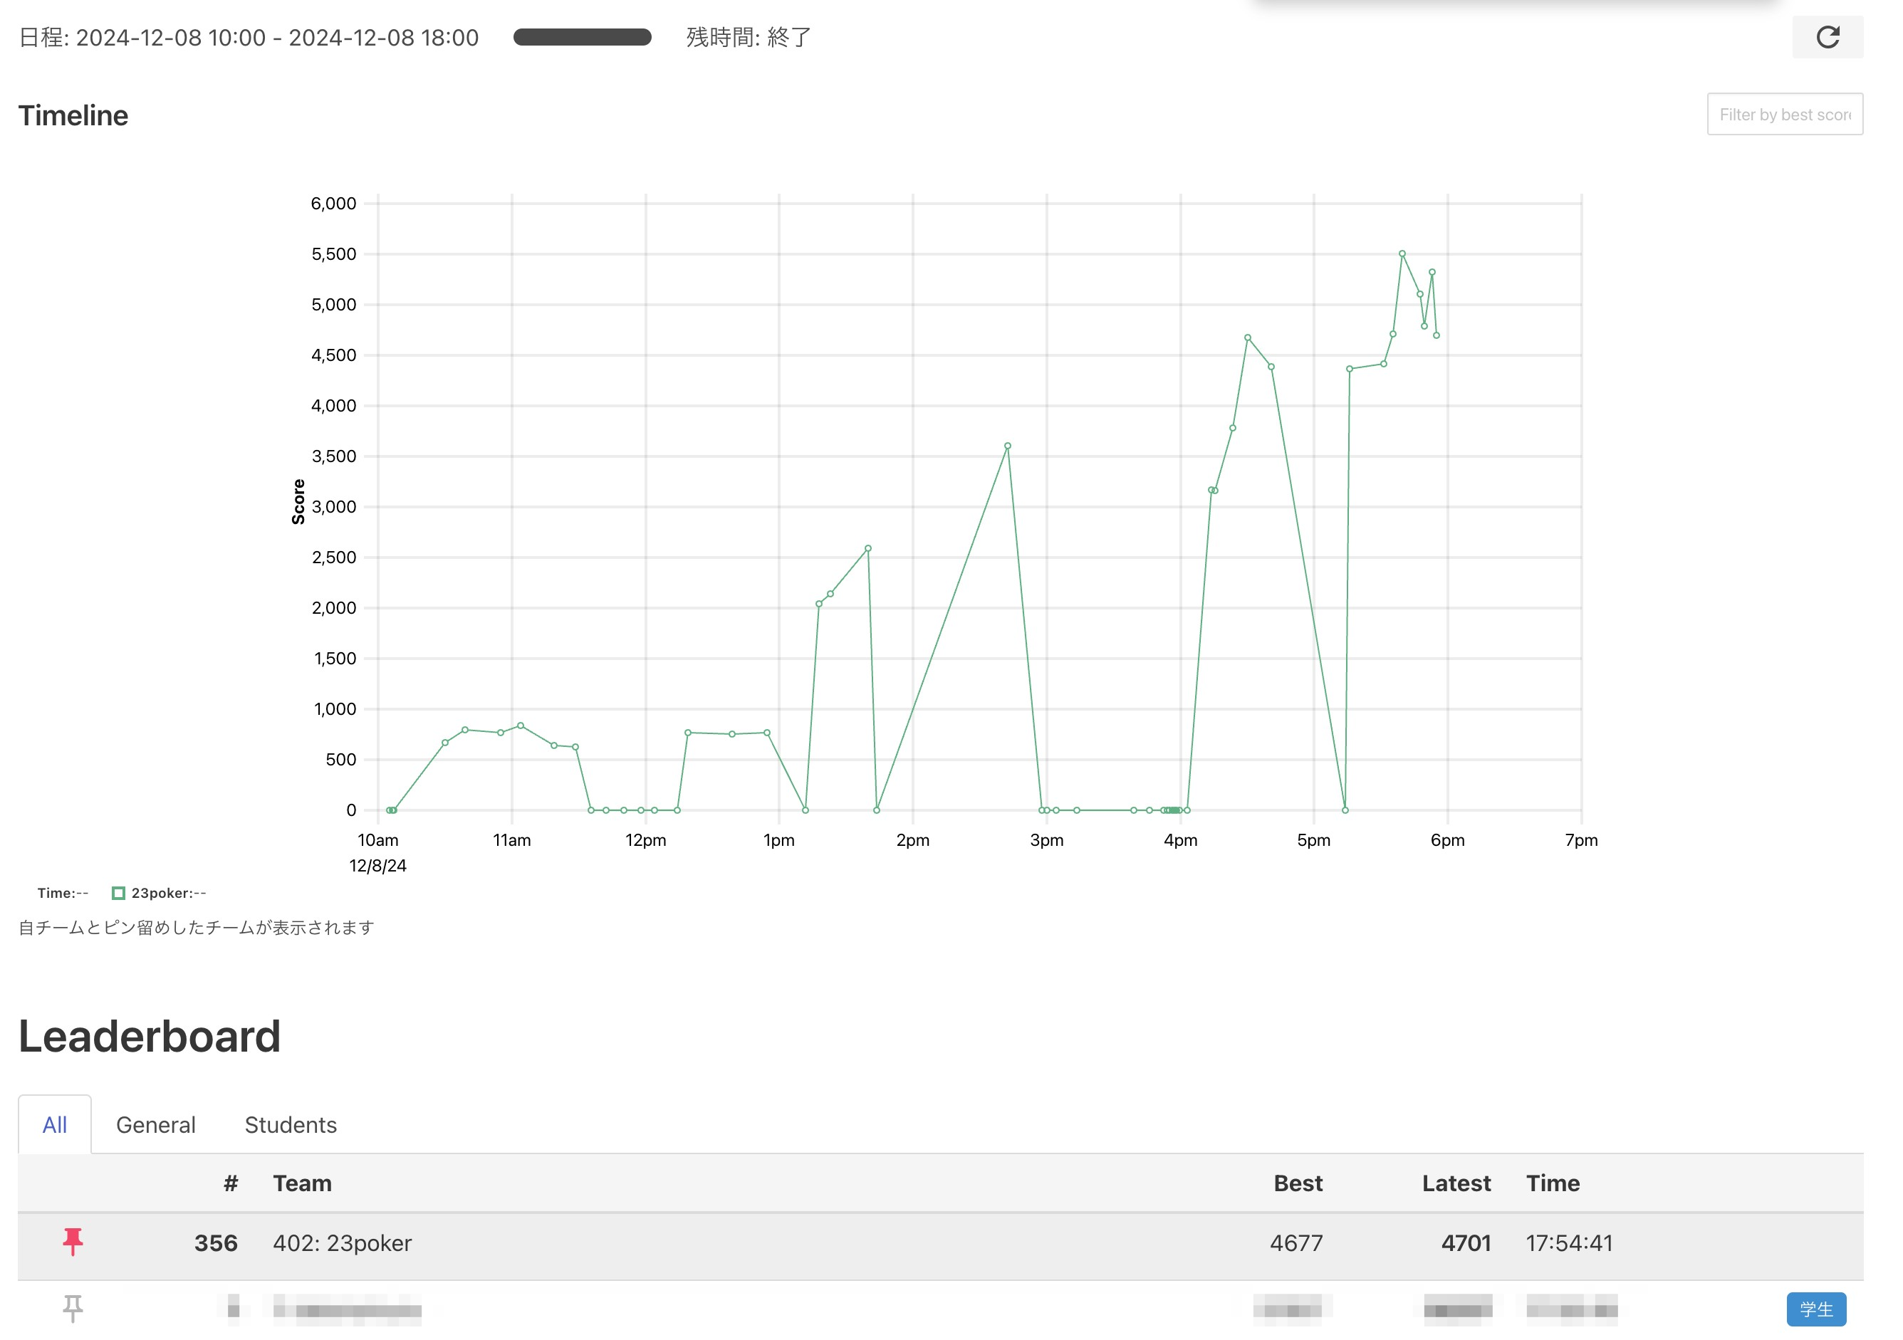Click the Latest column header
The height and width of the screenshot is (1340, 1903).
tap(1456, 1183)
